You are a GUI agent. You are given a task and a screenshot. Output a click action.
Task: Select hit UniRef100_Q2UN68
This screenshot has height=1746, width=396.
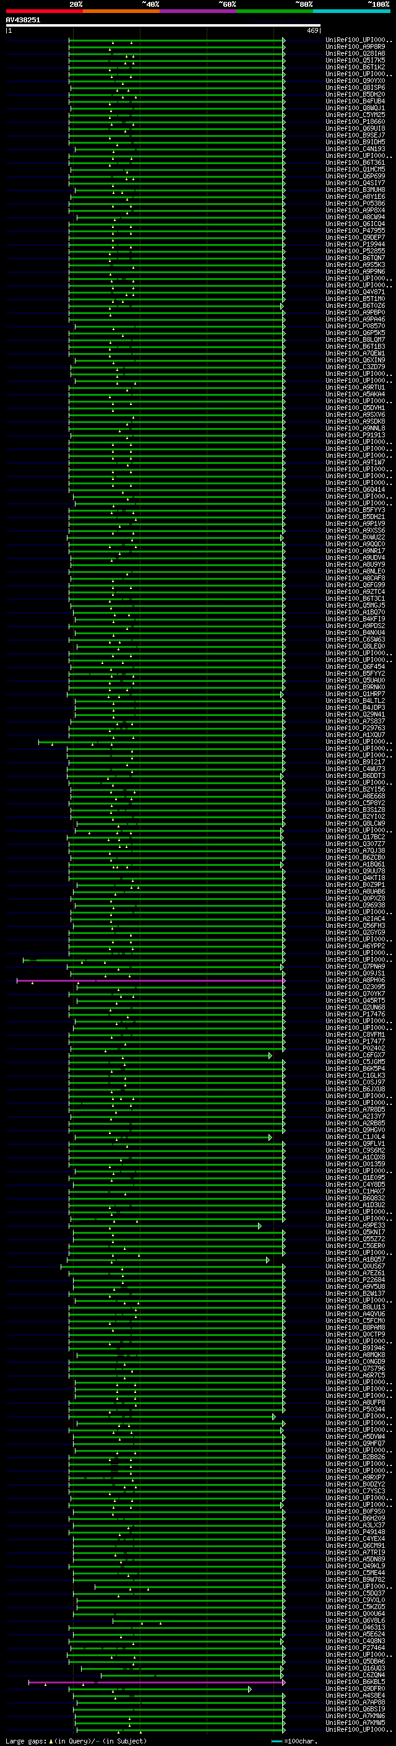tap(355, 1007)
